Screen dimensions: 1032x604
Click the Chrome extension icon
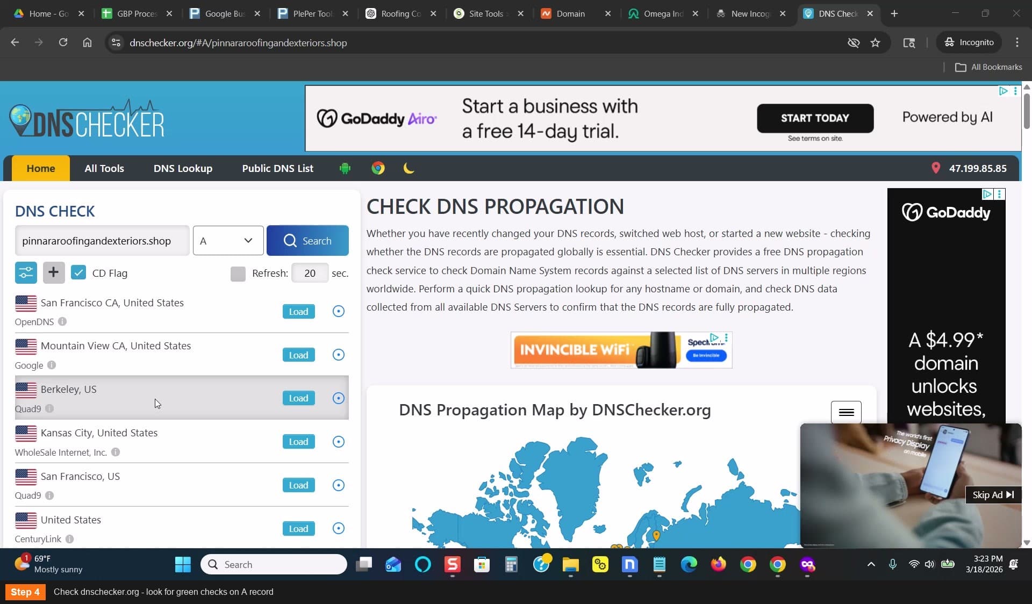[x=378, y=168]
